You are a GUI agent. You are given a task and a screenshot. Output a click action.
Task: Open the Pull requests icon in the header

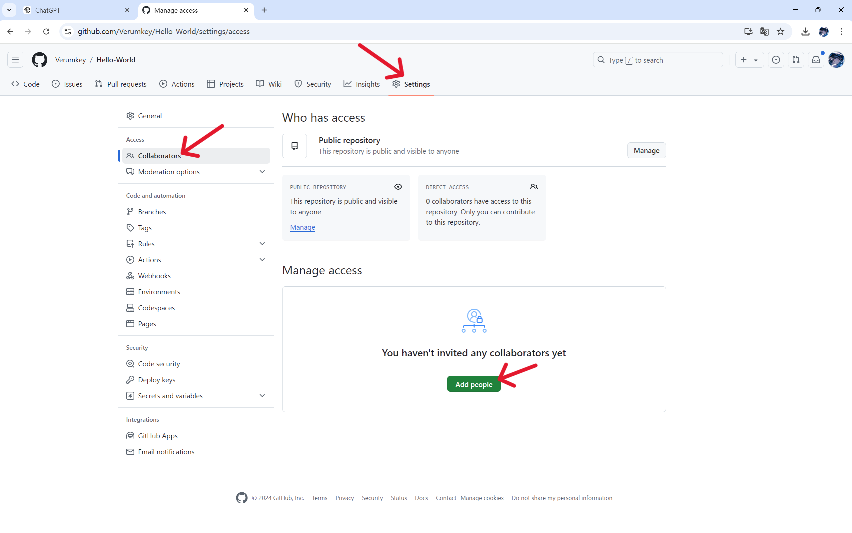(x=796, y=60)
